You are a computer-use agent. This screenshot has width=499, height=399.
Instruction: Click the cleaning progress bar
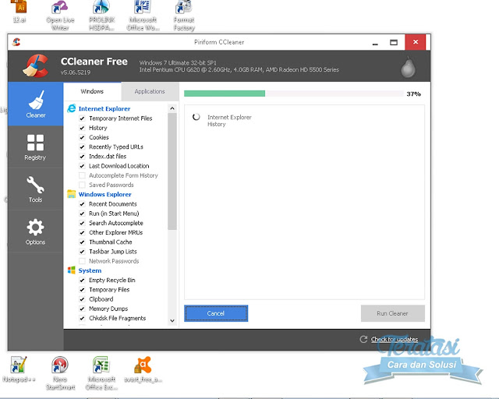[294, 94]
